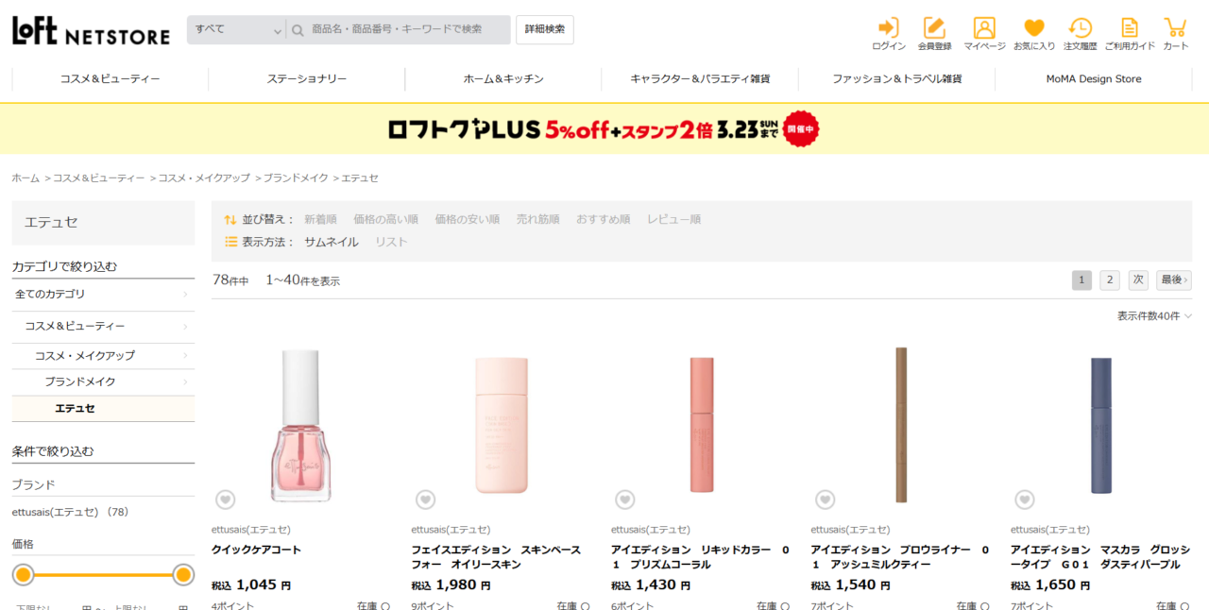1209x610 pixels.
Task: Click the maximum price slider handle
Action: pyautogui.click(x=183, y=574)
